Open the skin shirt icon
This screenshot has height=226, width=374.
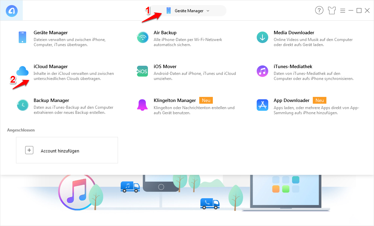click(331, 11)
